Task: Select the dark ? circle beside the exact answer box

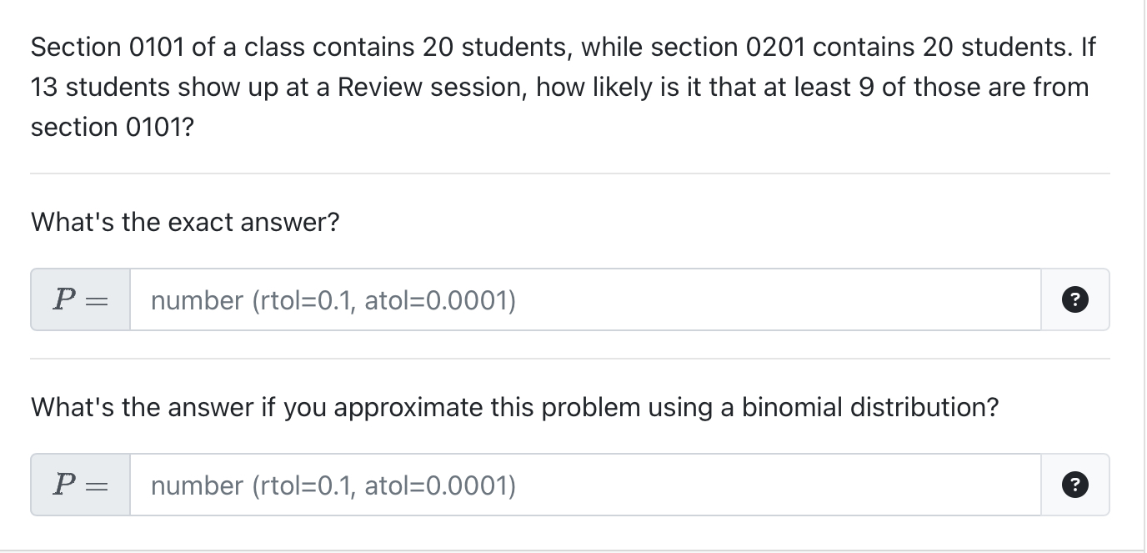Action: (1074, 299)
